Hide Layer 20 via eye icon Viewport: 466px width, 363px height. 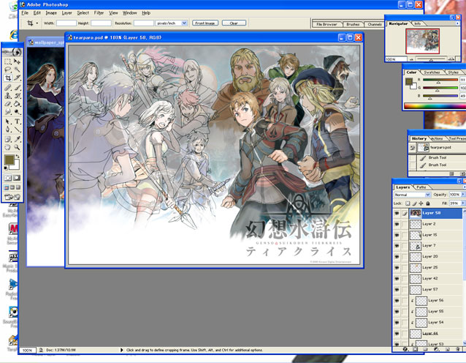(x=397, y=257)
